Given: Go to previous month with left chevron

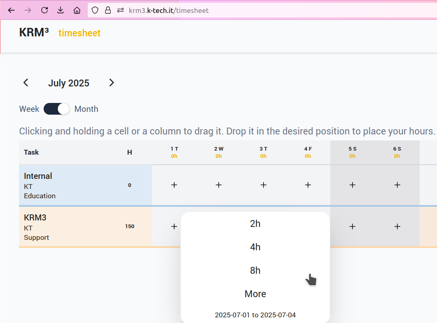Looking at the screenshot, I should point(26,83).
